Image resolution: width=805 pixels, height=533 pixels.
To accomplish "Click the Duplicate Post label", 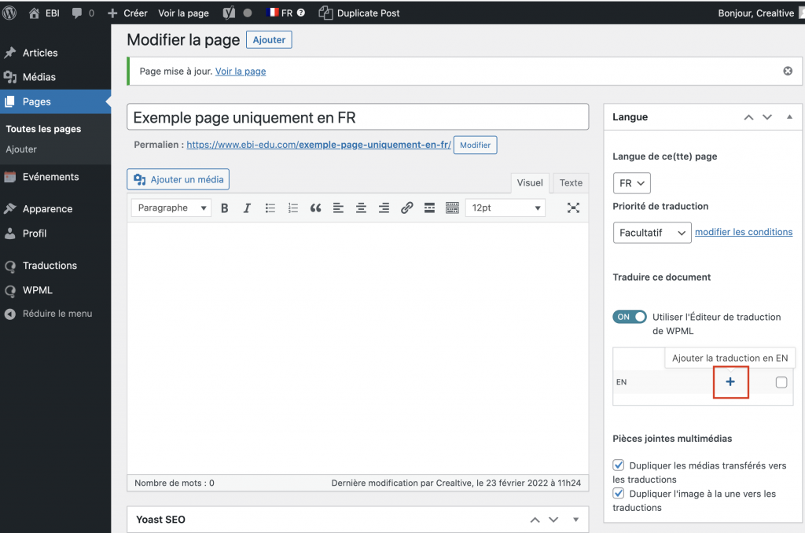I will tap(368, 13).
